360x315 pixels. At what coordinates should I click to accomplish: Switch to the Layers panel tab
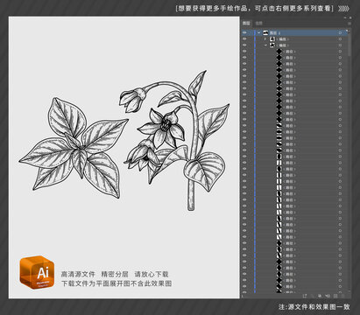tap(247, 24)
